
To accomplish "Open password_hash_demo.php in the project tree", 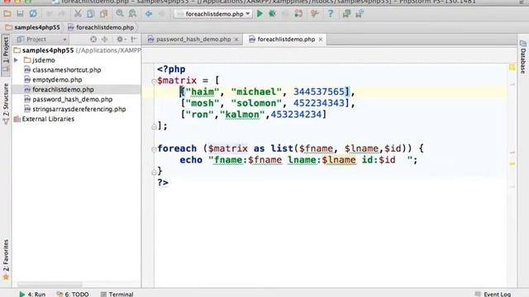I will point(73,99).
